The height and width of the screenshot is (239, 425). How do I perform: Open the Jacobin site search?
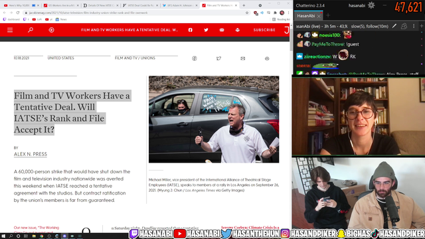click(31, 30)
